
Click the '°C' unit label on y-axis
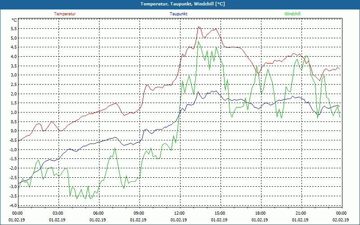point(14,20)
